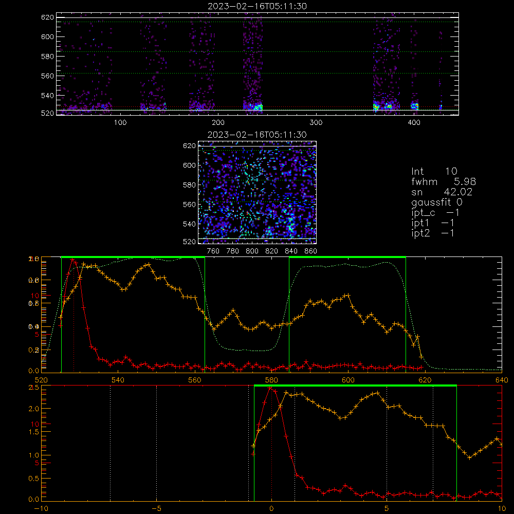Click x-axis label 580 of third plot
This screenshot has width=514, height=514.
(271, 380)
